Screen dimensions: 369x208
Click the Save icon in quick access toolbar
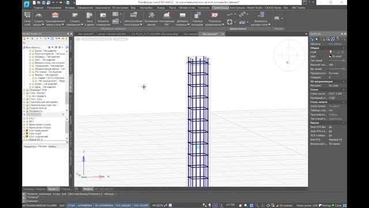click(44, 2)
